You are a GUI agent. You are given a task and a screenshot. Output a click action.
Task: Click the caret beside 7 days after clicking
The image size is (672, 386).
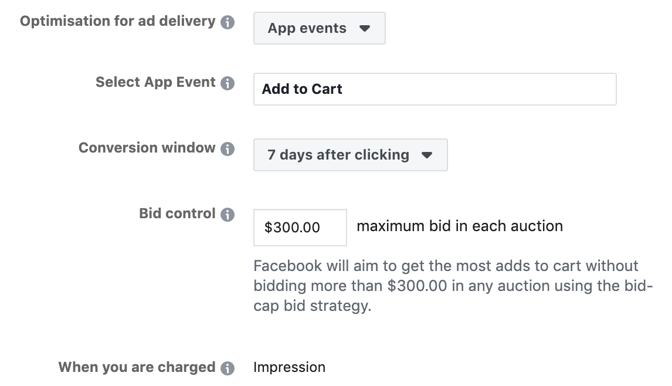click(x=427, y=155)
